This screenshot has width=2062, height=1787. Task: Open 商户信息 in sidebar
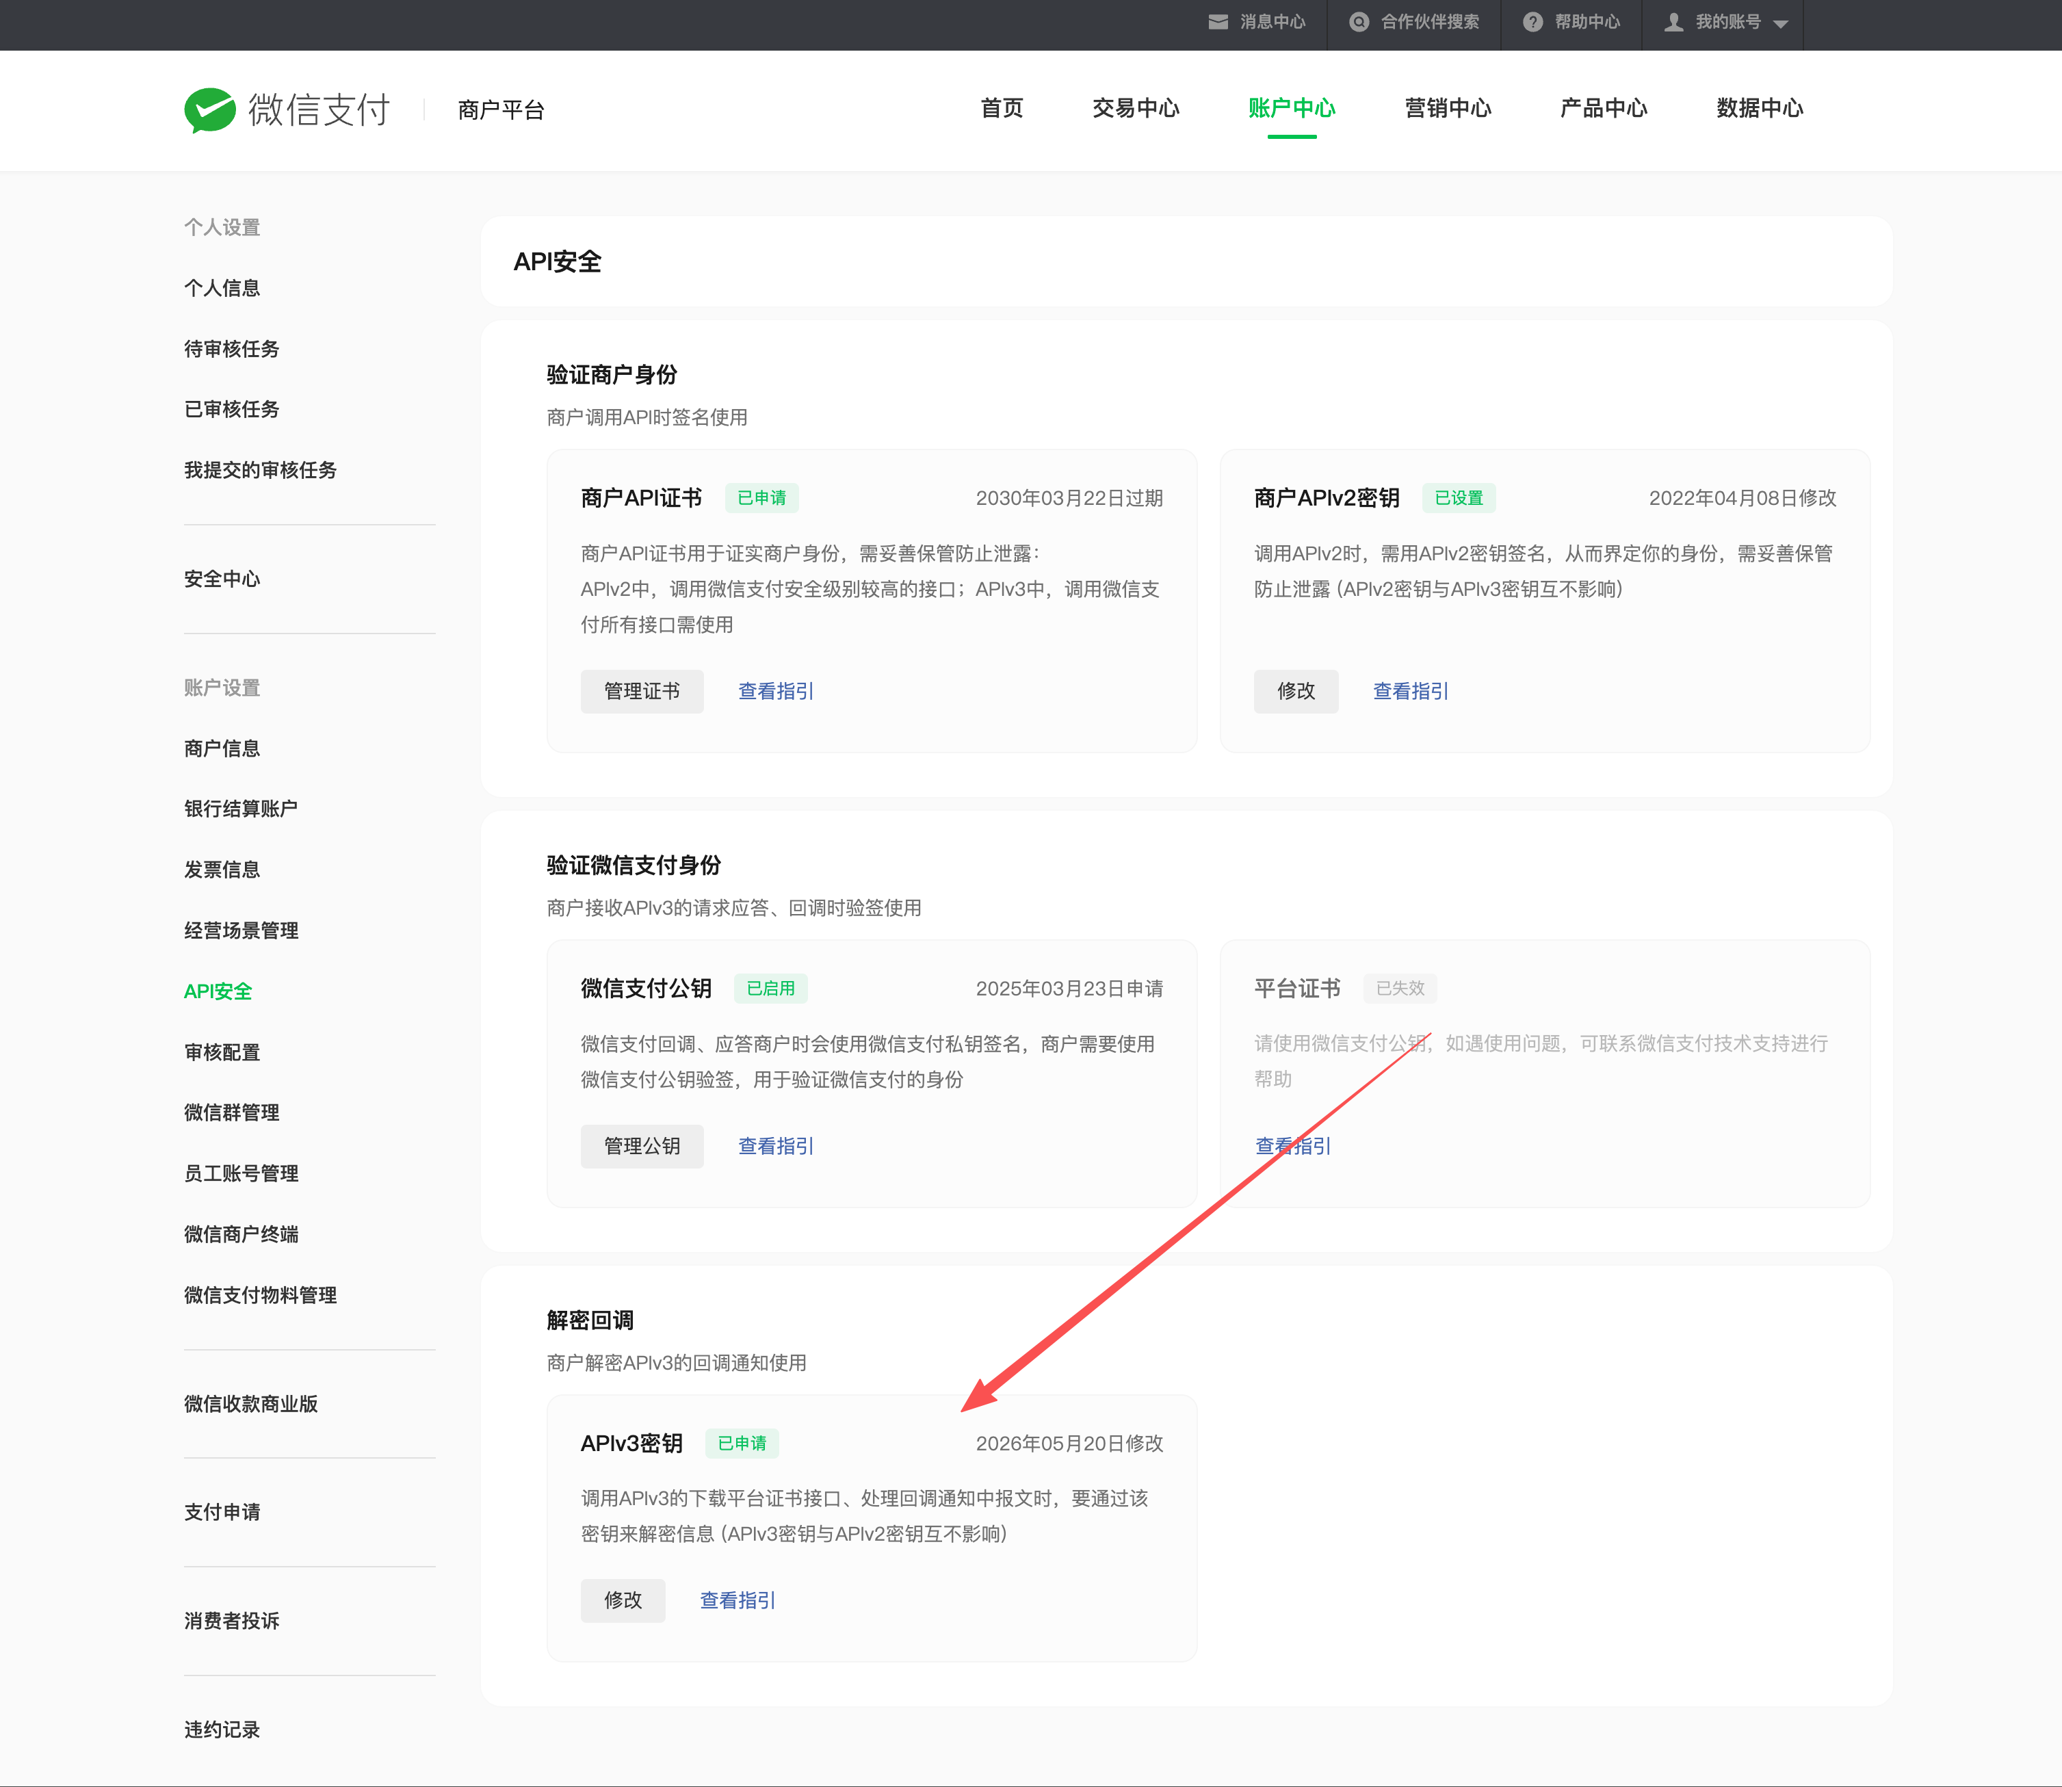[x=222, y=749]
